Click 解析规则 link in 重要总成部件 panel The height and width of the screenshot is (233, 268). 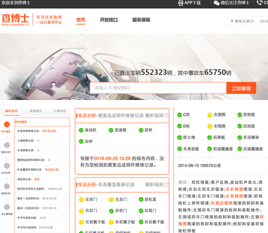(x=154, y=116)
